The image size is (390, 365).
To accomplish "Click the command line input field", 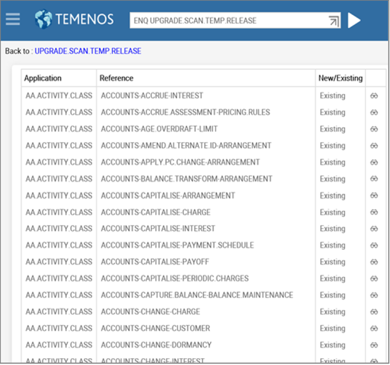I will click(228, 21).
